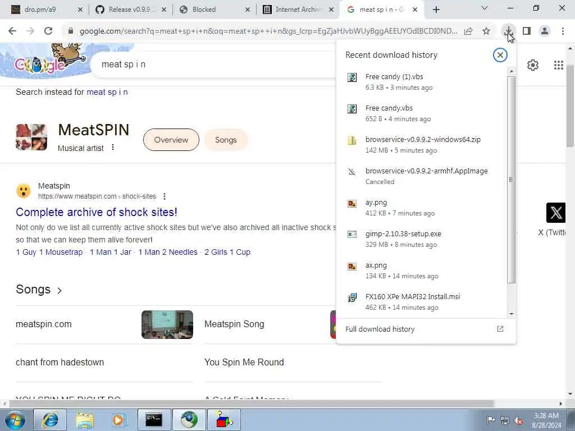Select the Meatspin Song entry
Viewport: 575px width, 431px height.
coord(234,324)
